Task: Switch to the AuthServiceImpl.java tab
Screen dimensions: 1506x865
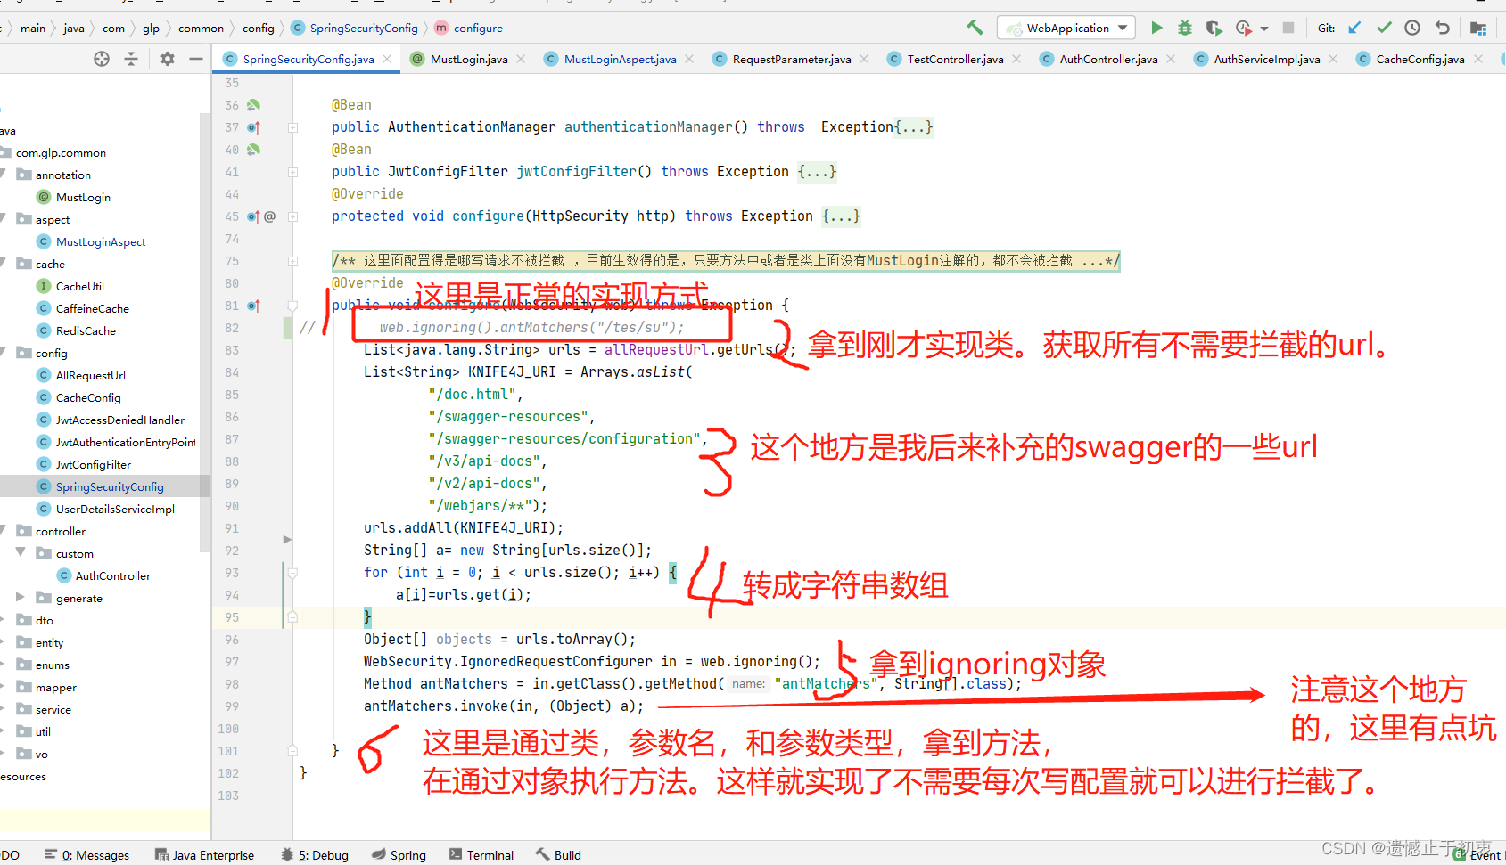Action: [x=1266, y=59]
